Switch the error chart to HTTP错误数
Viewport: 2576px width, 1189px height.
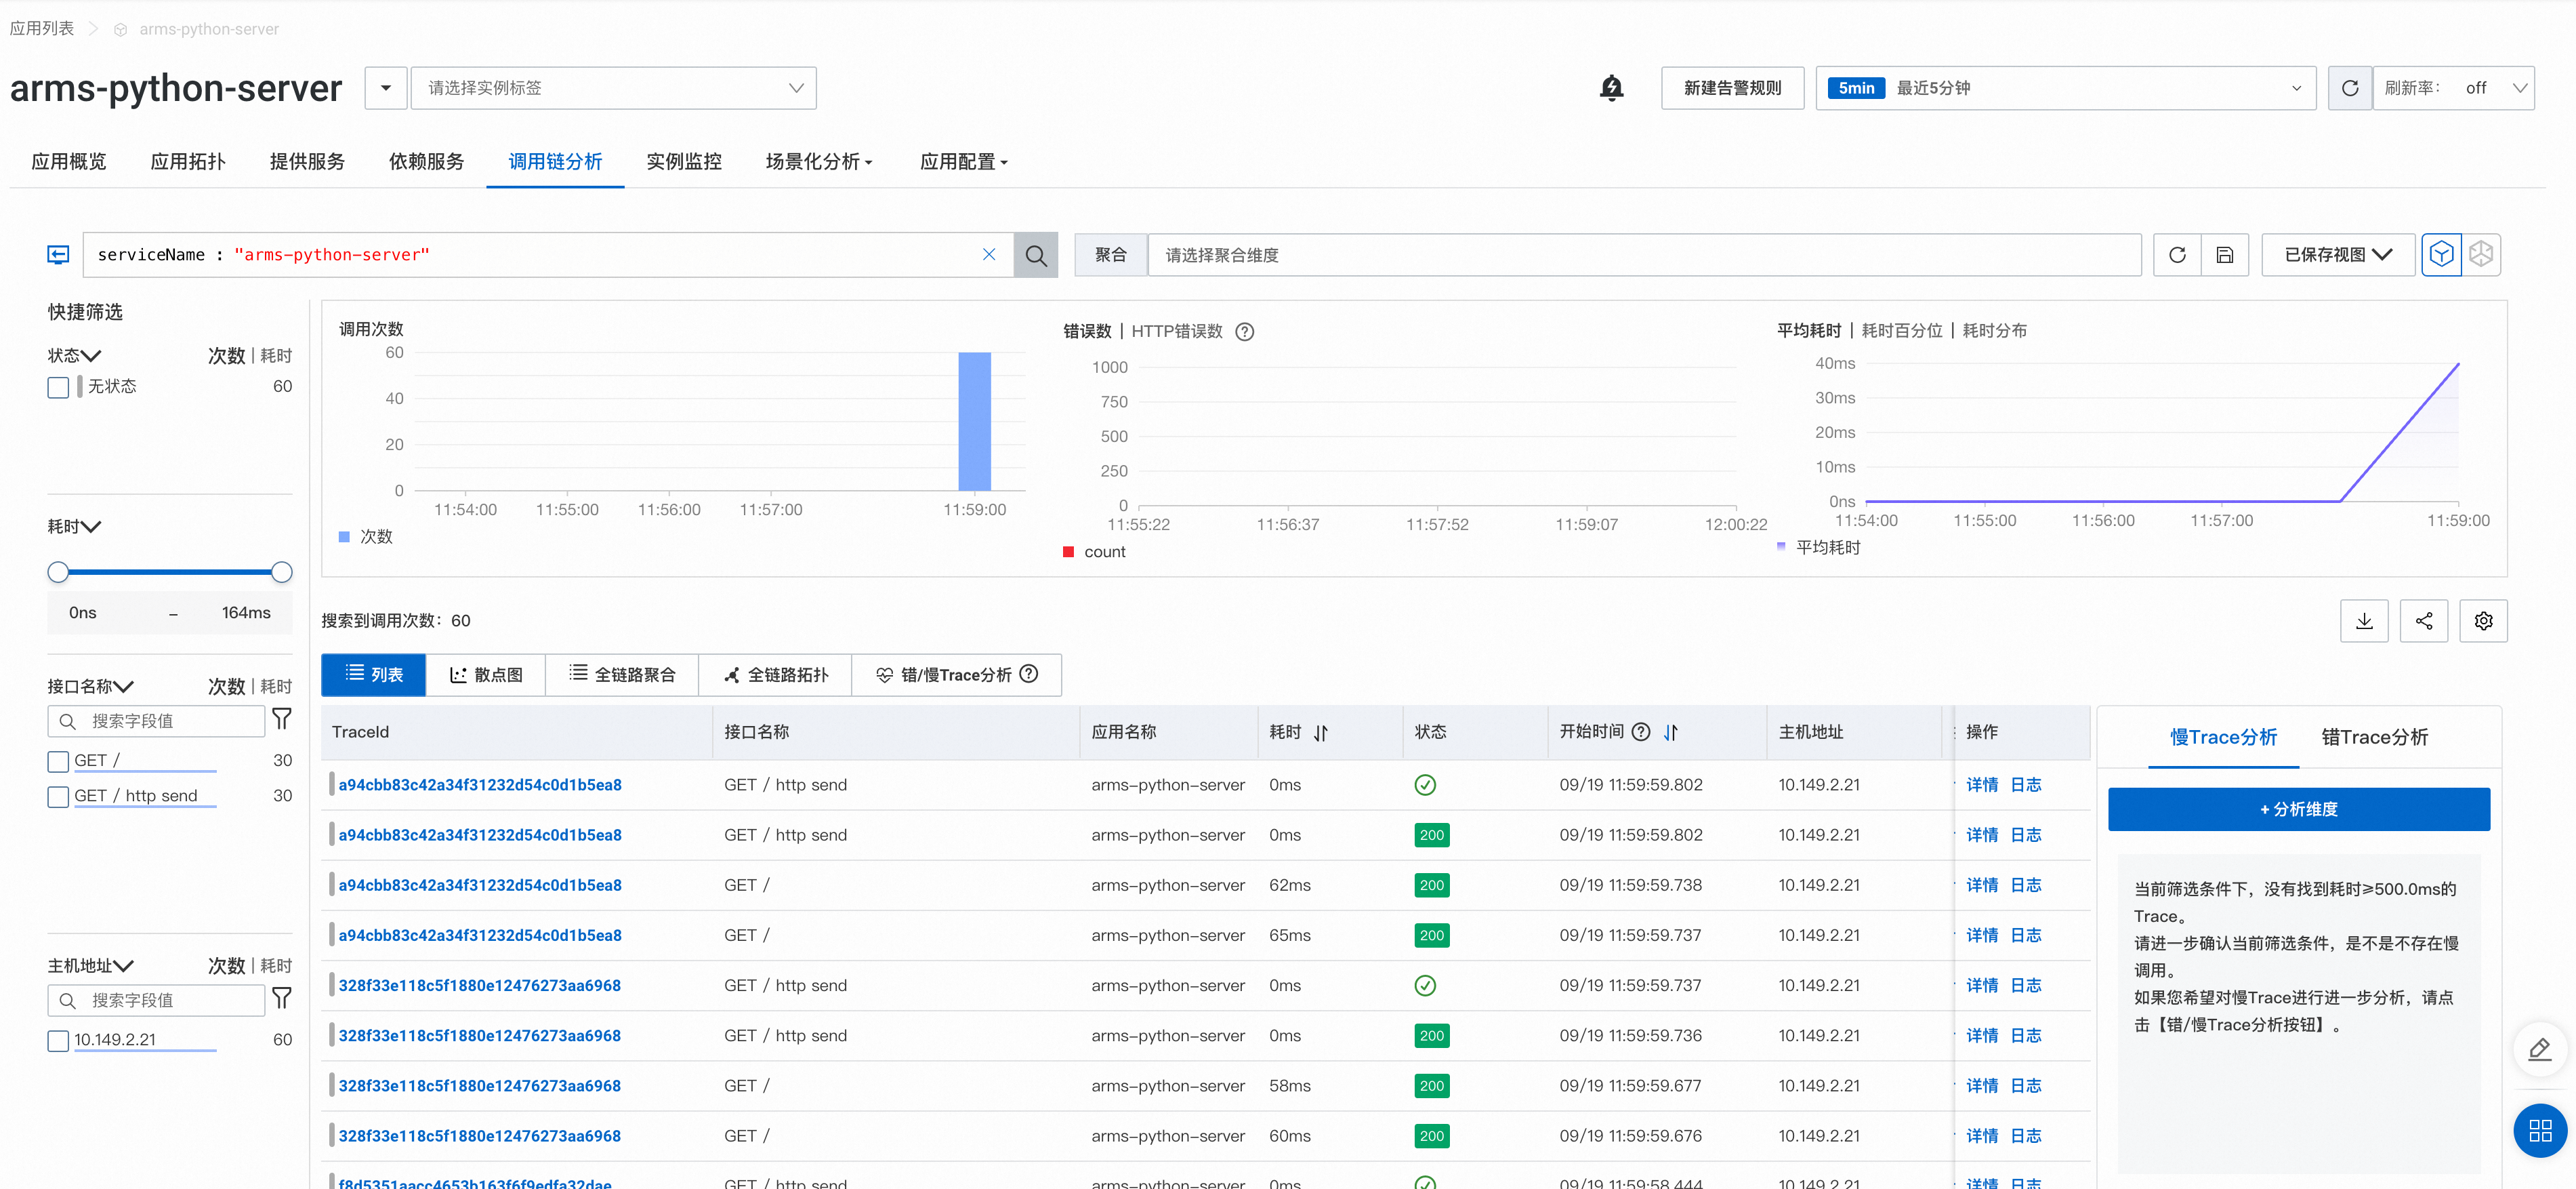pyautogui.click(x=1177, y=331)
